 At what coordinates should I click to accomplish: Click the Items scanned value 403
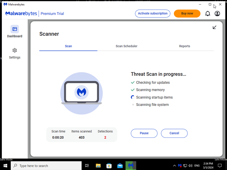(x=82, y=137)
